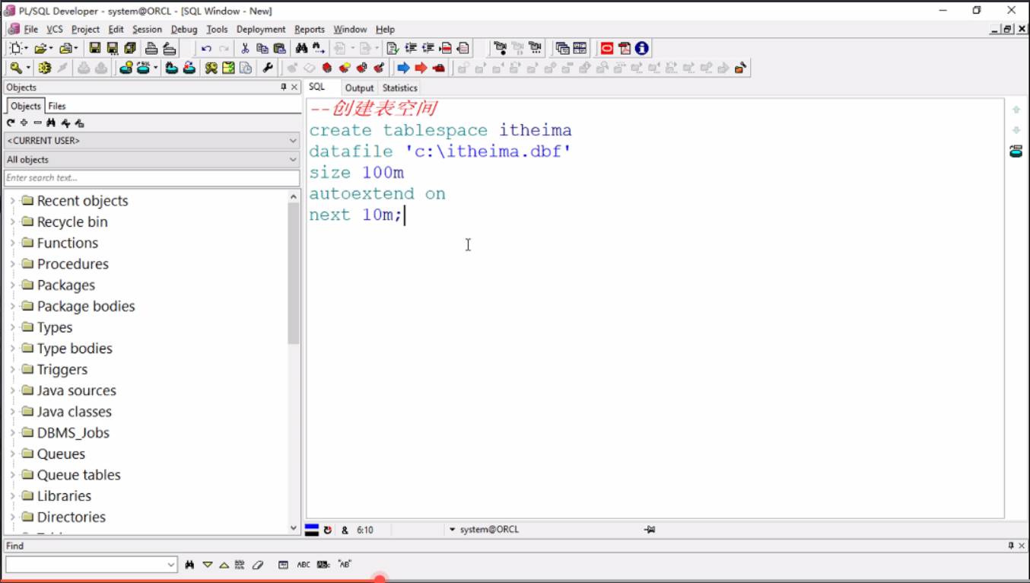The width and height of the screenshot is (1030, 583).
Task: Expand the Triggers folder node
Action: click(12, 369)
